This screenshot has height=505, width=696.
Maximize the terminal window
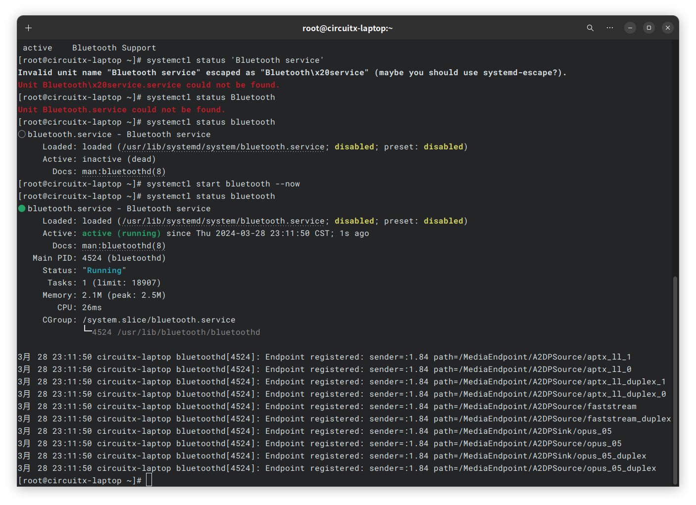tap(649, 28)
